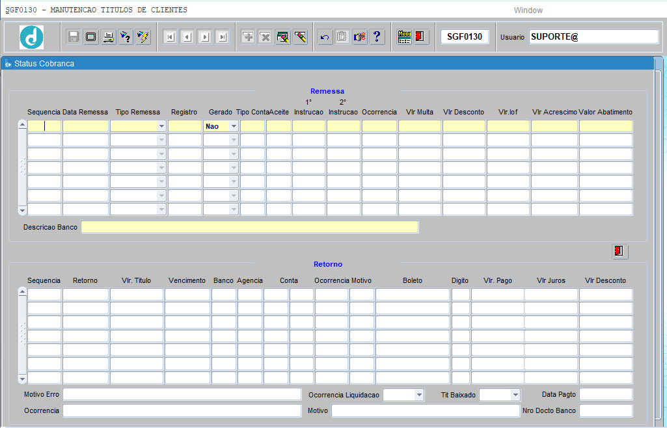The width and height of the screenshot is (667, 428).
Task: Open Tipo Remessa dropdown in second Remessa row
Action: [x=161, y=140]
